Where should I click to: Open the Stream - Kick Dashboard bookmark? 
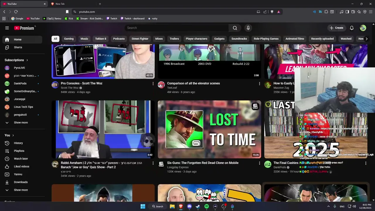(x=89, y=18)
